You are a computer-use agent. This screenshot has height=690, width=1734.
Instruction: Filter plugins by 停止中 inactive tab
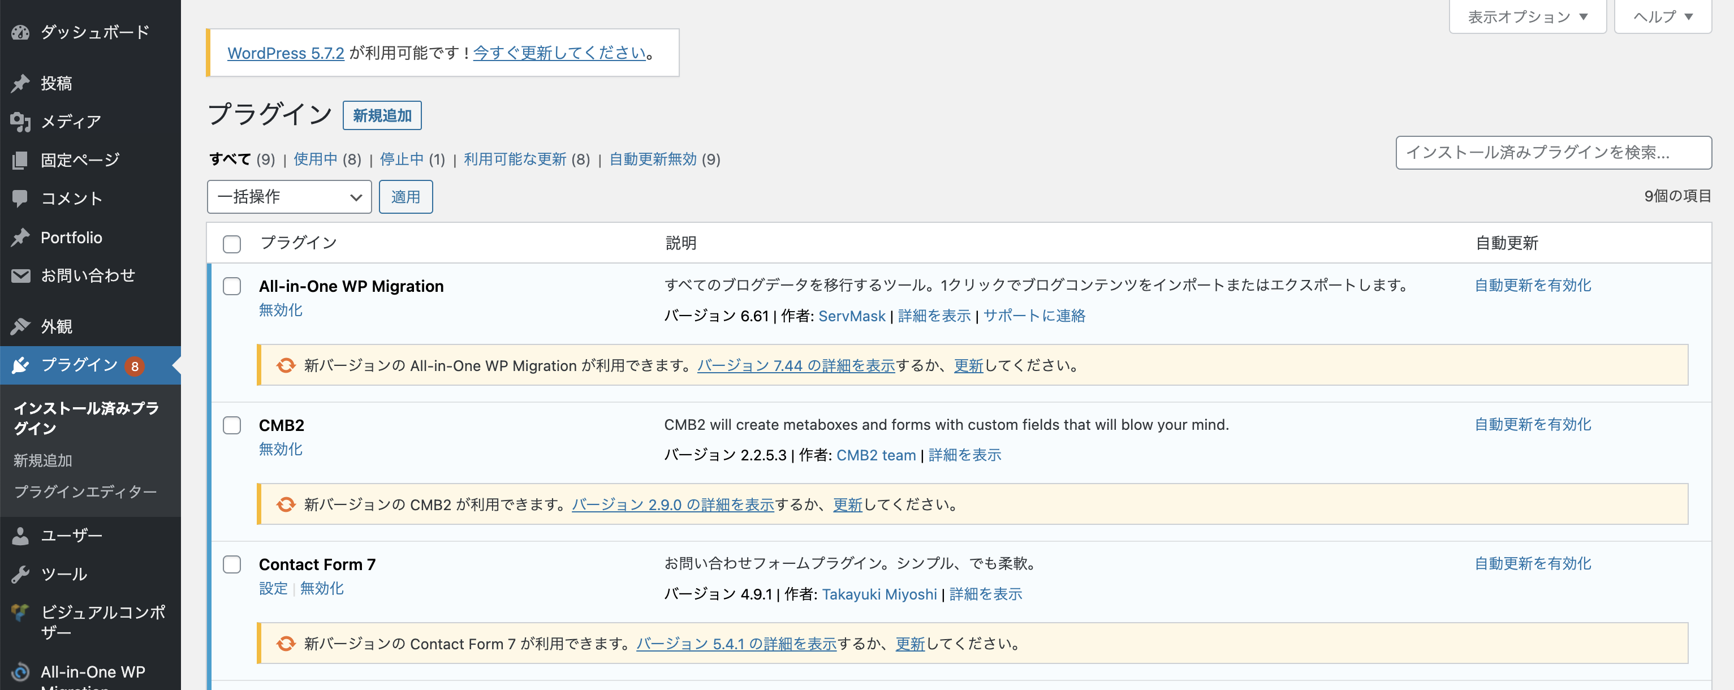click(402, 159)
